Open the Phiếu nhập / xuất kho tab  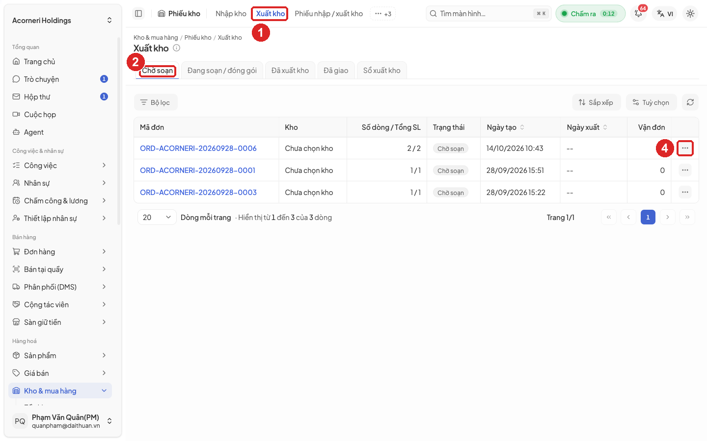point(329,14)
